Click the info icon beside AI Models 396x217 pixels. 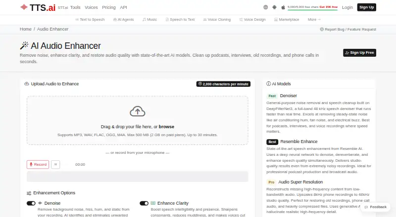click(x=268, y=84)
